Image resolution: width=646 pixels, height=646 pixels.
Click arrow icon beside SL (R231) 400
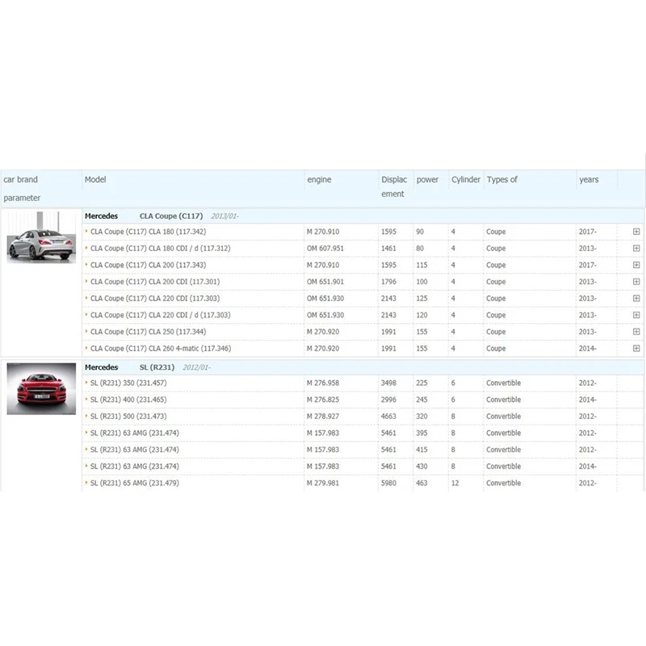(86, 400)
